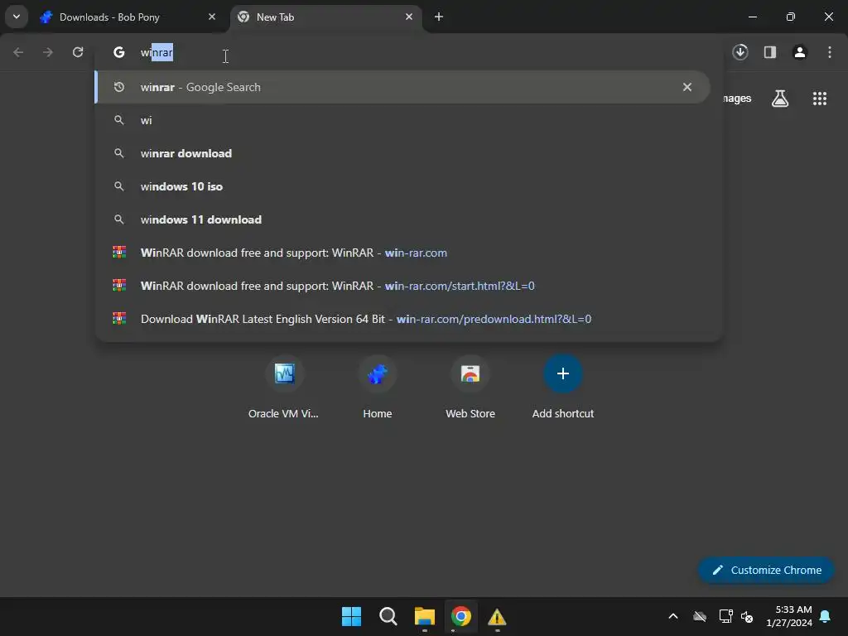Click WinRAR favicon beside predownload suggestion
The height and width of the screenshot is (636, 848).
click(x=119, y=319)
